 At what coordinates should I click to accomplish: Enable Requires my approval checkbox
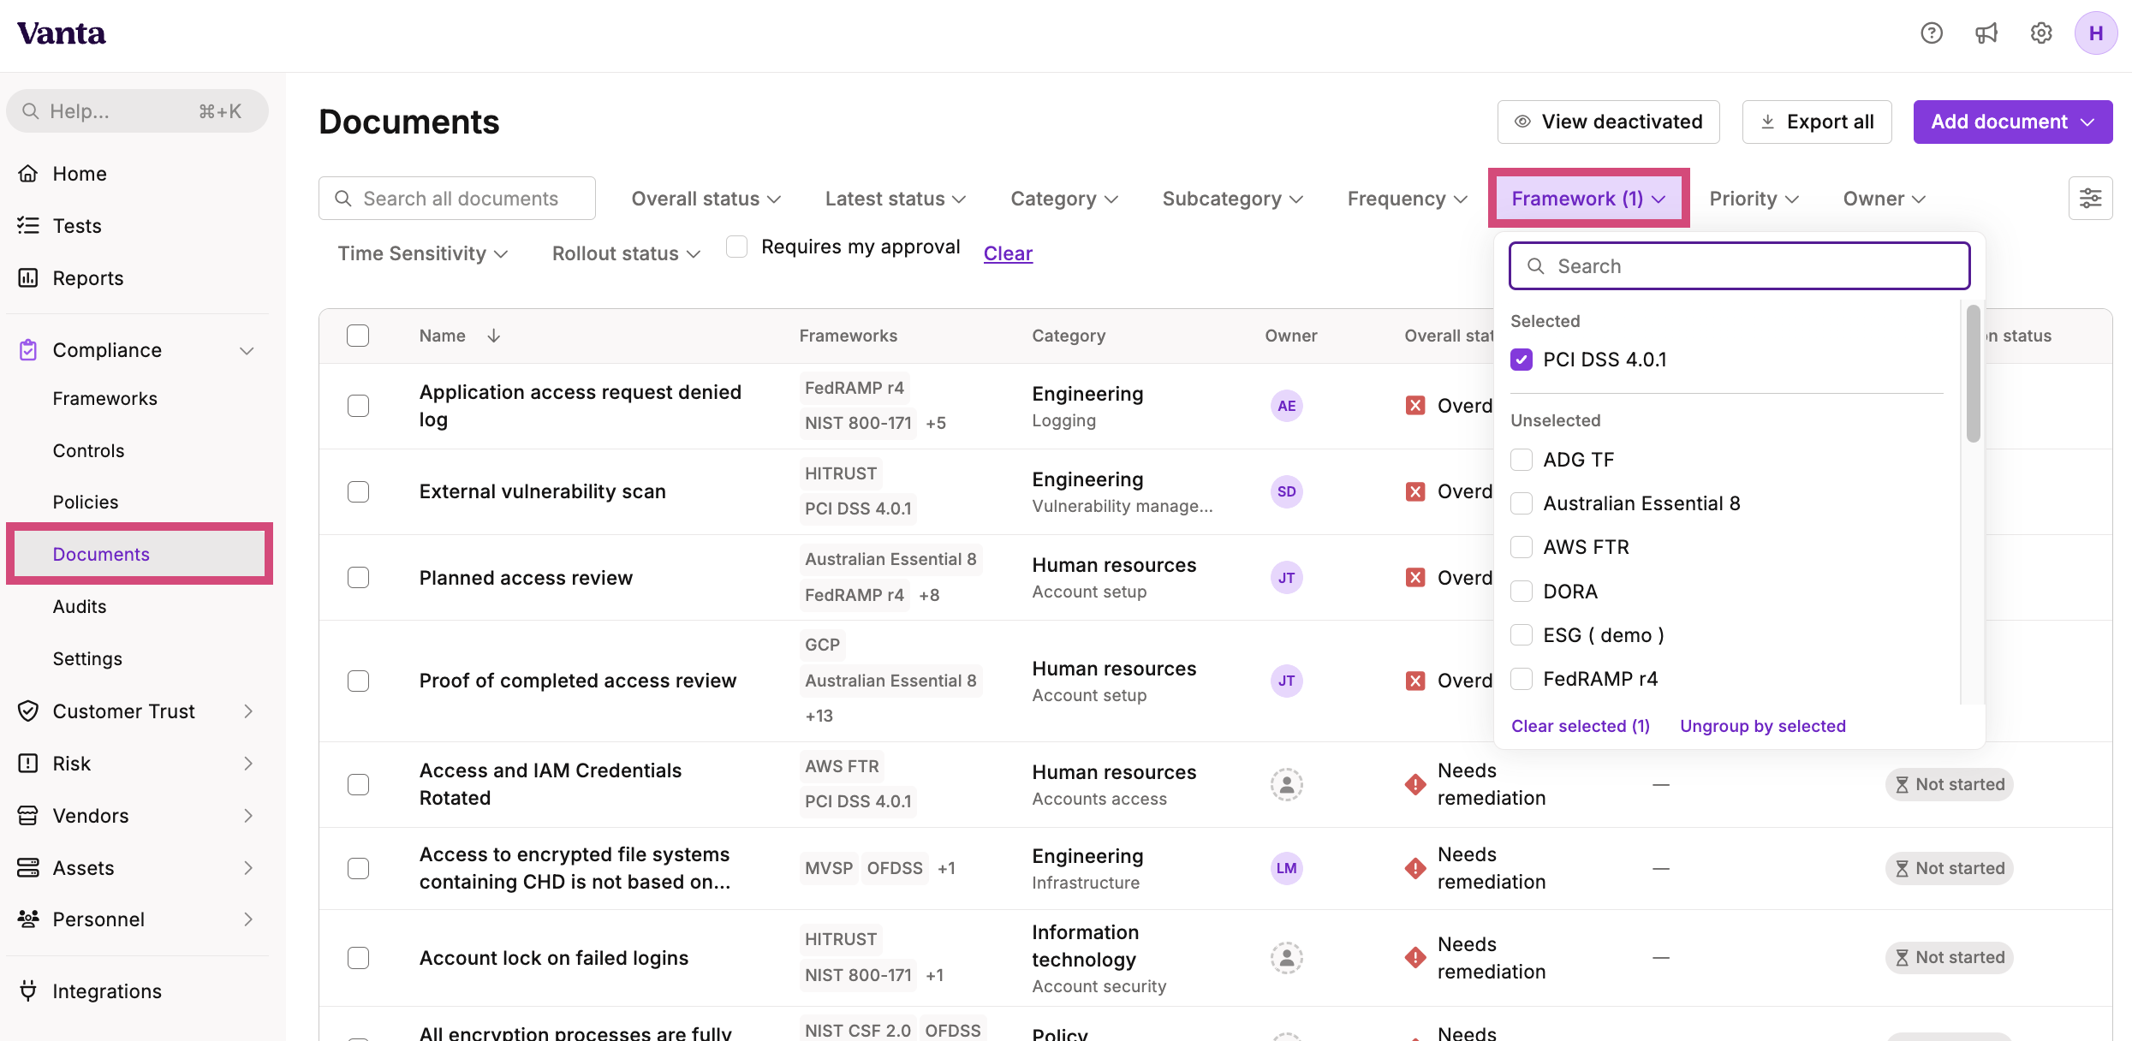(x=736, y=247)
